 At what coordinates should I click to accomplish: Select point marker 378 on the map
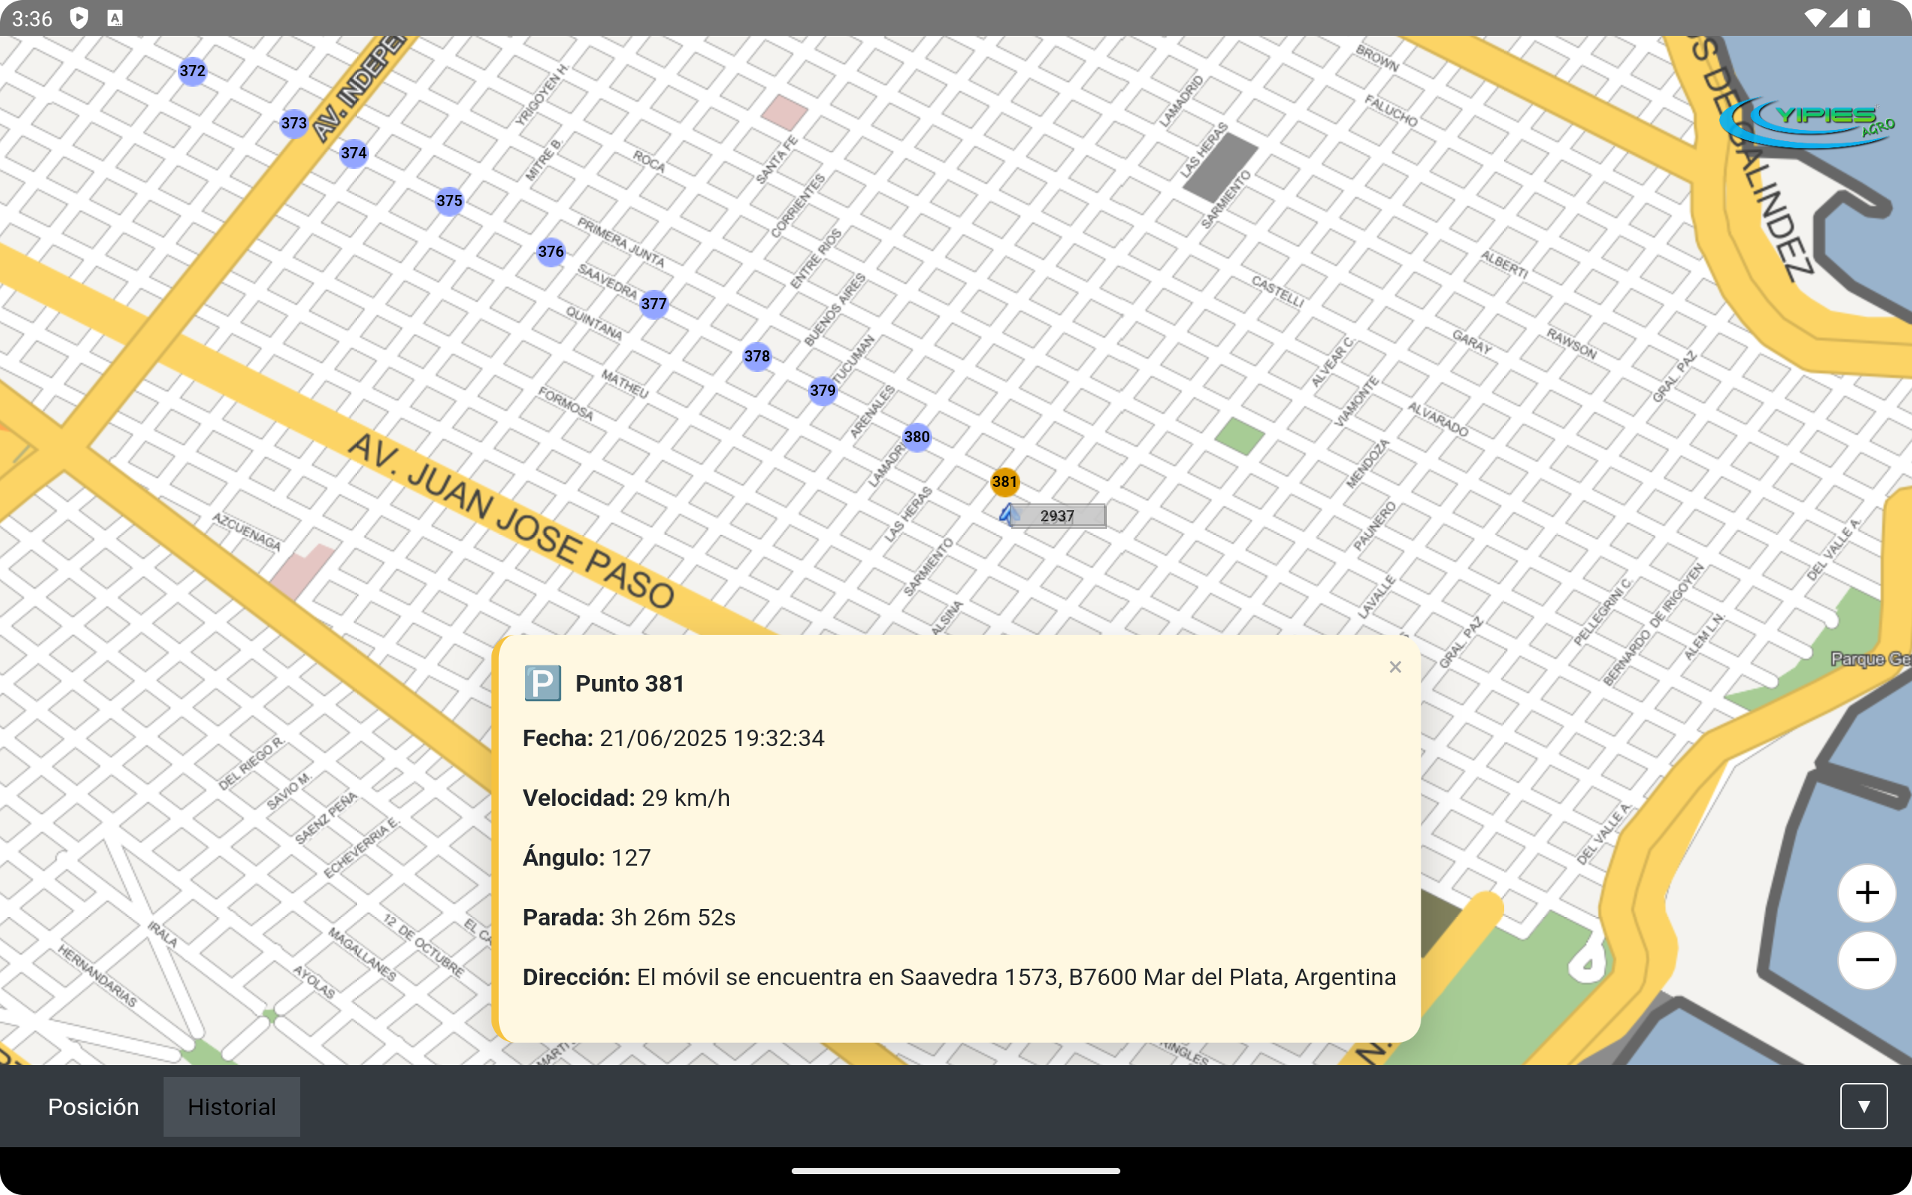click(x=757, y=356)
